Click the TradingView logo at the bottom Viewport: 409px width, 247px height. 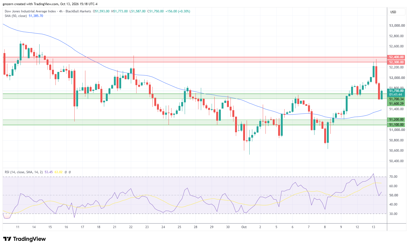pyautogui.click(x=25, y=239)
